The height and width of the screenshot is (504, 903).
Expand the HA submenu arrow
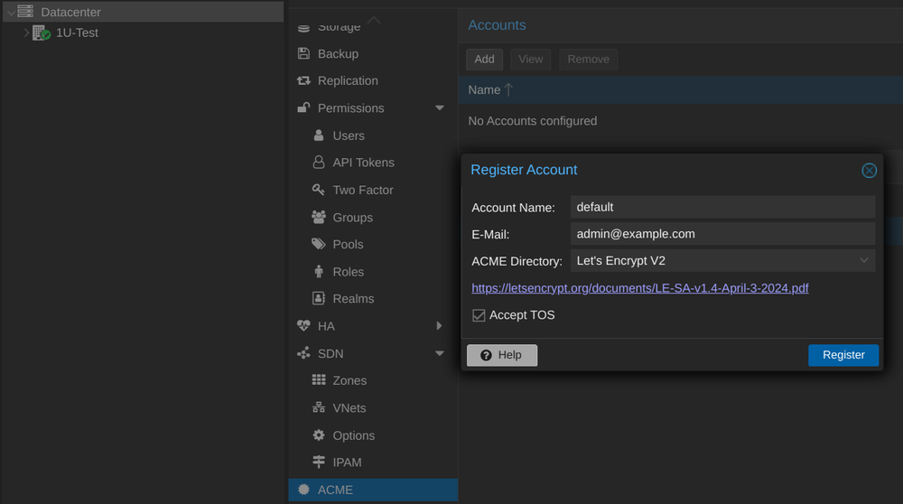point(440,326)
